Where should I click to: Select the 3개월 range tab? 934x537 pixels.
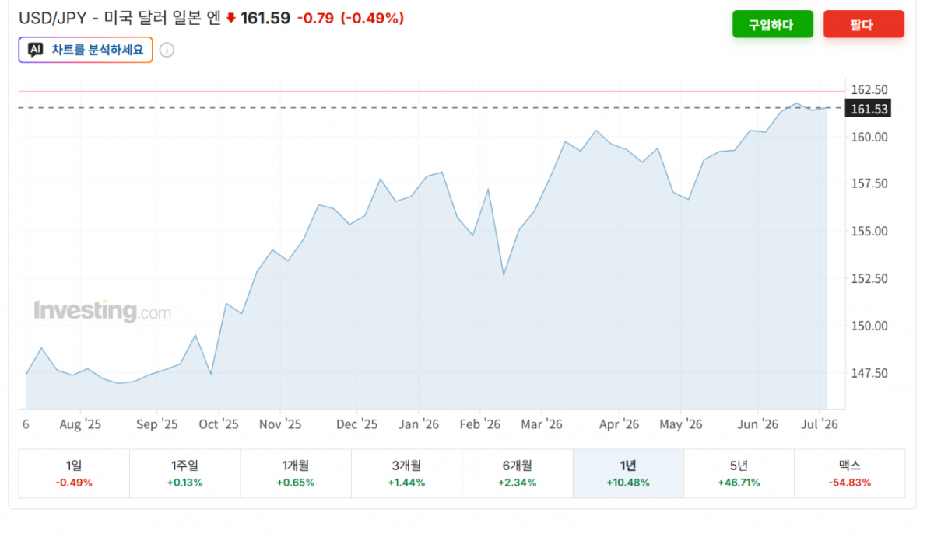[406, 473]
